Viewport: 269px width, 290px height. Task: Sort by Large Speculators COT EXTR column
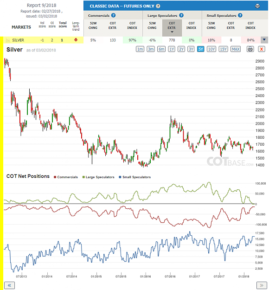click(x=172, y=28)
